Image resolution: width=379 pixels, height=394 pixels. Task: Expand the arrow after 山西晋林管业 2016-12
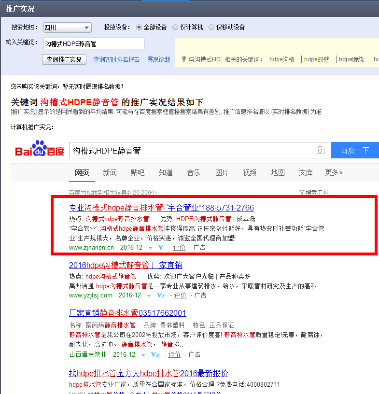pyautogui.click(x=143, y=355)
